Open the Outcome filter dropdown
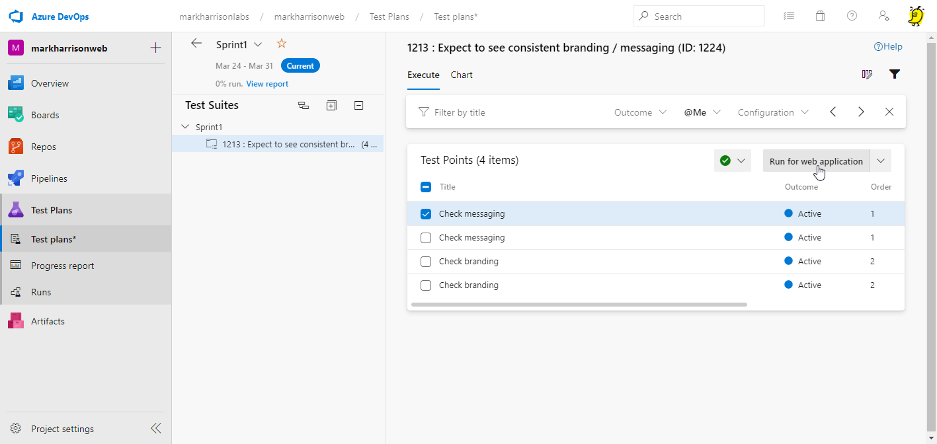The width and height of the screenshot is (937, 444). click(639, 112)
